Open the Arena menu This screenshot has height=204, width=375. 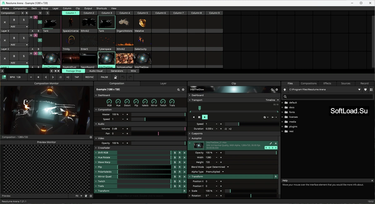[6, 8]
